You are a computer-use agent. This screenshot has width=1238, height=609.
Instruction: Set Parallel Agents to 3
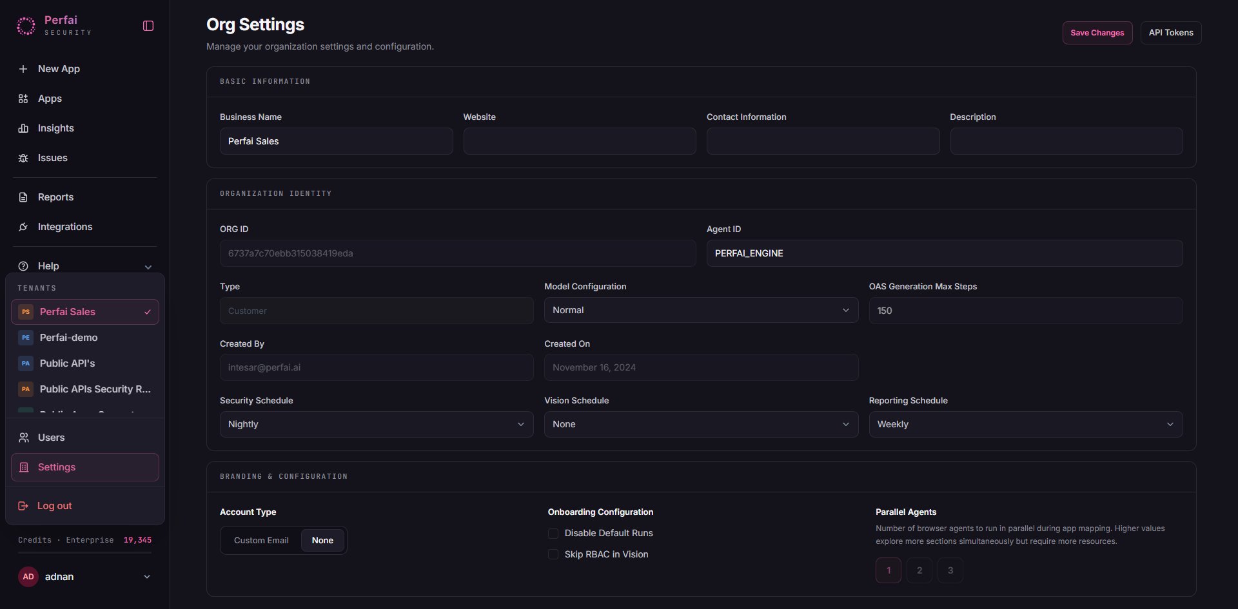coord(950,570)
